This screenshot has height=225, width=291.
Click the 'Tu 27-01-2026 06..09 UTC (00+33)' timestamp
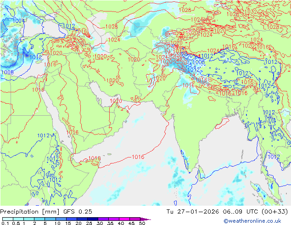pos(227,212)
